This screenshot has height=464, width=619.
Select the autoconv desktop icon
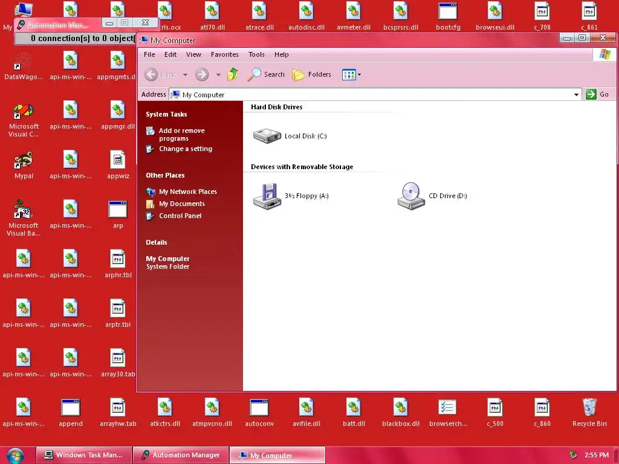click(259, 413)
